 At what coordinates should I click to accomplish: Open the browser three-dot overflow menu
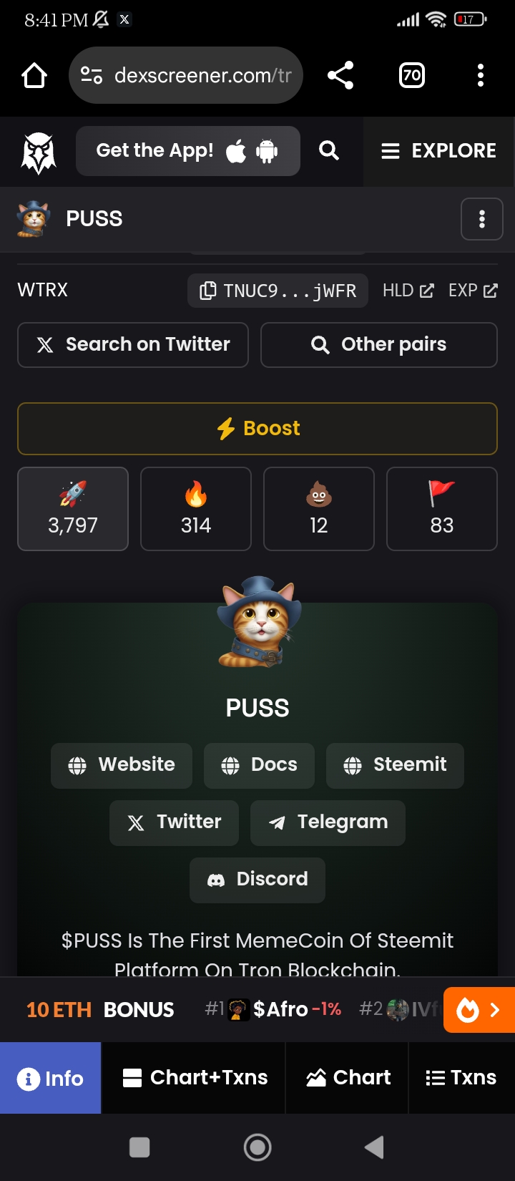coord(481,75)
